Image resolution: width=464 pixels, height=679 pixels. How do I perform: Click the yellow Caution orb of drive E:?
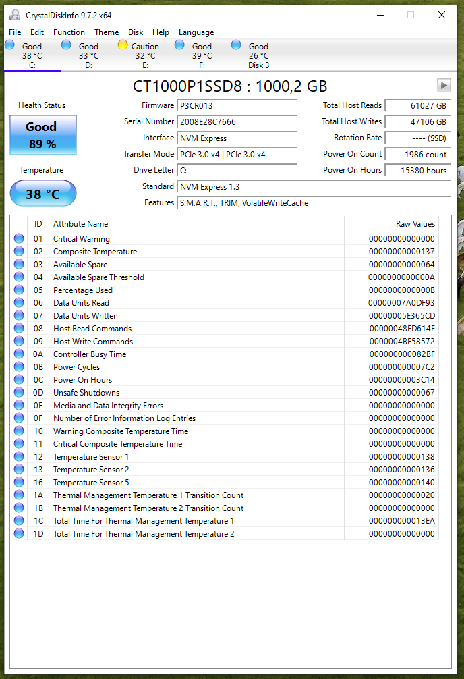[x=123, y=45]
